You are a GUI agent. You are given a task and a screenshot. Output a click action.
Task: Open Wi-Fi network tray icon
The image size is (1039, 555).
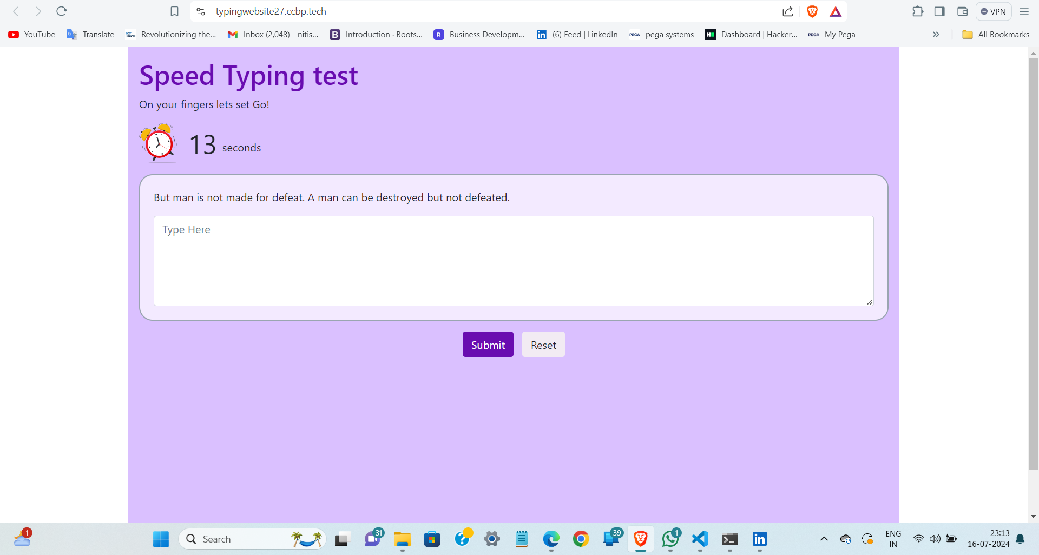[x=918, y=539]
